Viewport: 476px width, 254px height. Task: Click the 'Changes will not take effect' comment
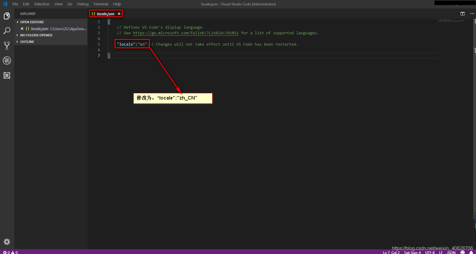tap(224, 44)
